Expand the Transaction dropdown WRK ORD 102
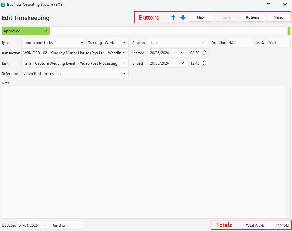292x231 pixels. 75,53
